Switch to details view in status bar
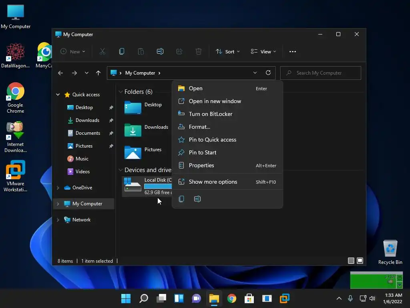Screen dimensions: 410x308 pos(351,261)
